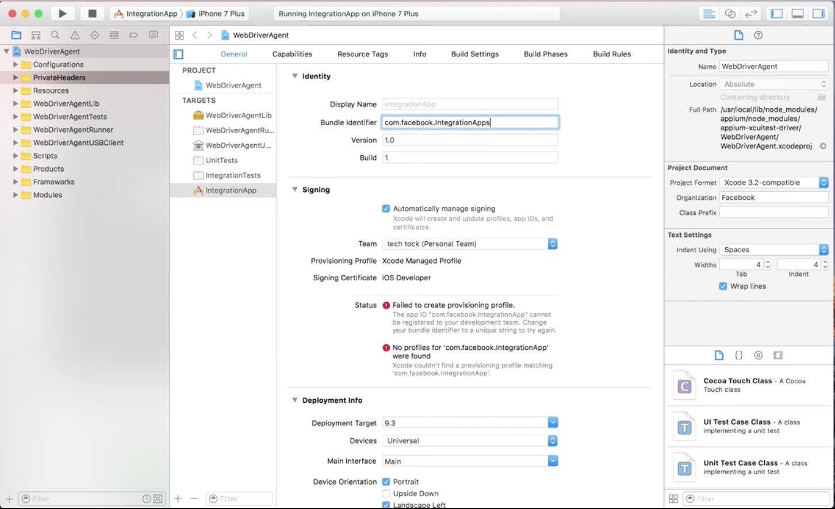Show the Quick Help inspector

tap(759, 35)
